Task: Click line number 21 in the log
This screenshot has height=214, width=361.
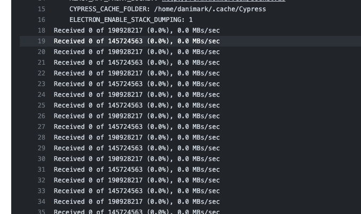Action: pyautogui.click(x=42, y=63)
